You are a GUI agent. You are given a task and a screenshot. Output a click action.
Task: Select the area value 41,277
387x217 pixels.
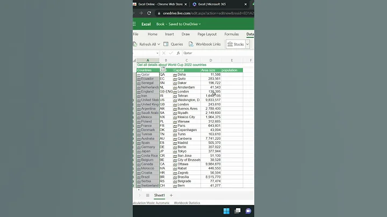click(211, 186)
